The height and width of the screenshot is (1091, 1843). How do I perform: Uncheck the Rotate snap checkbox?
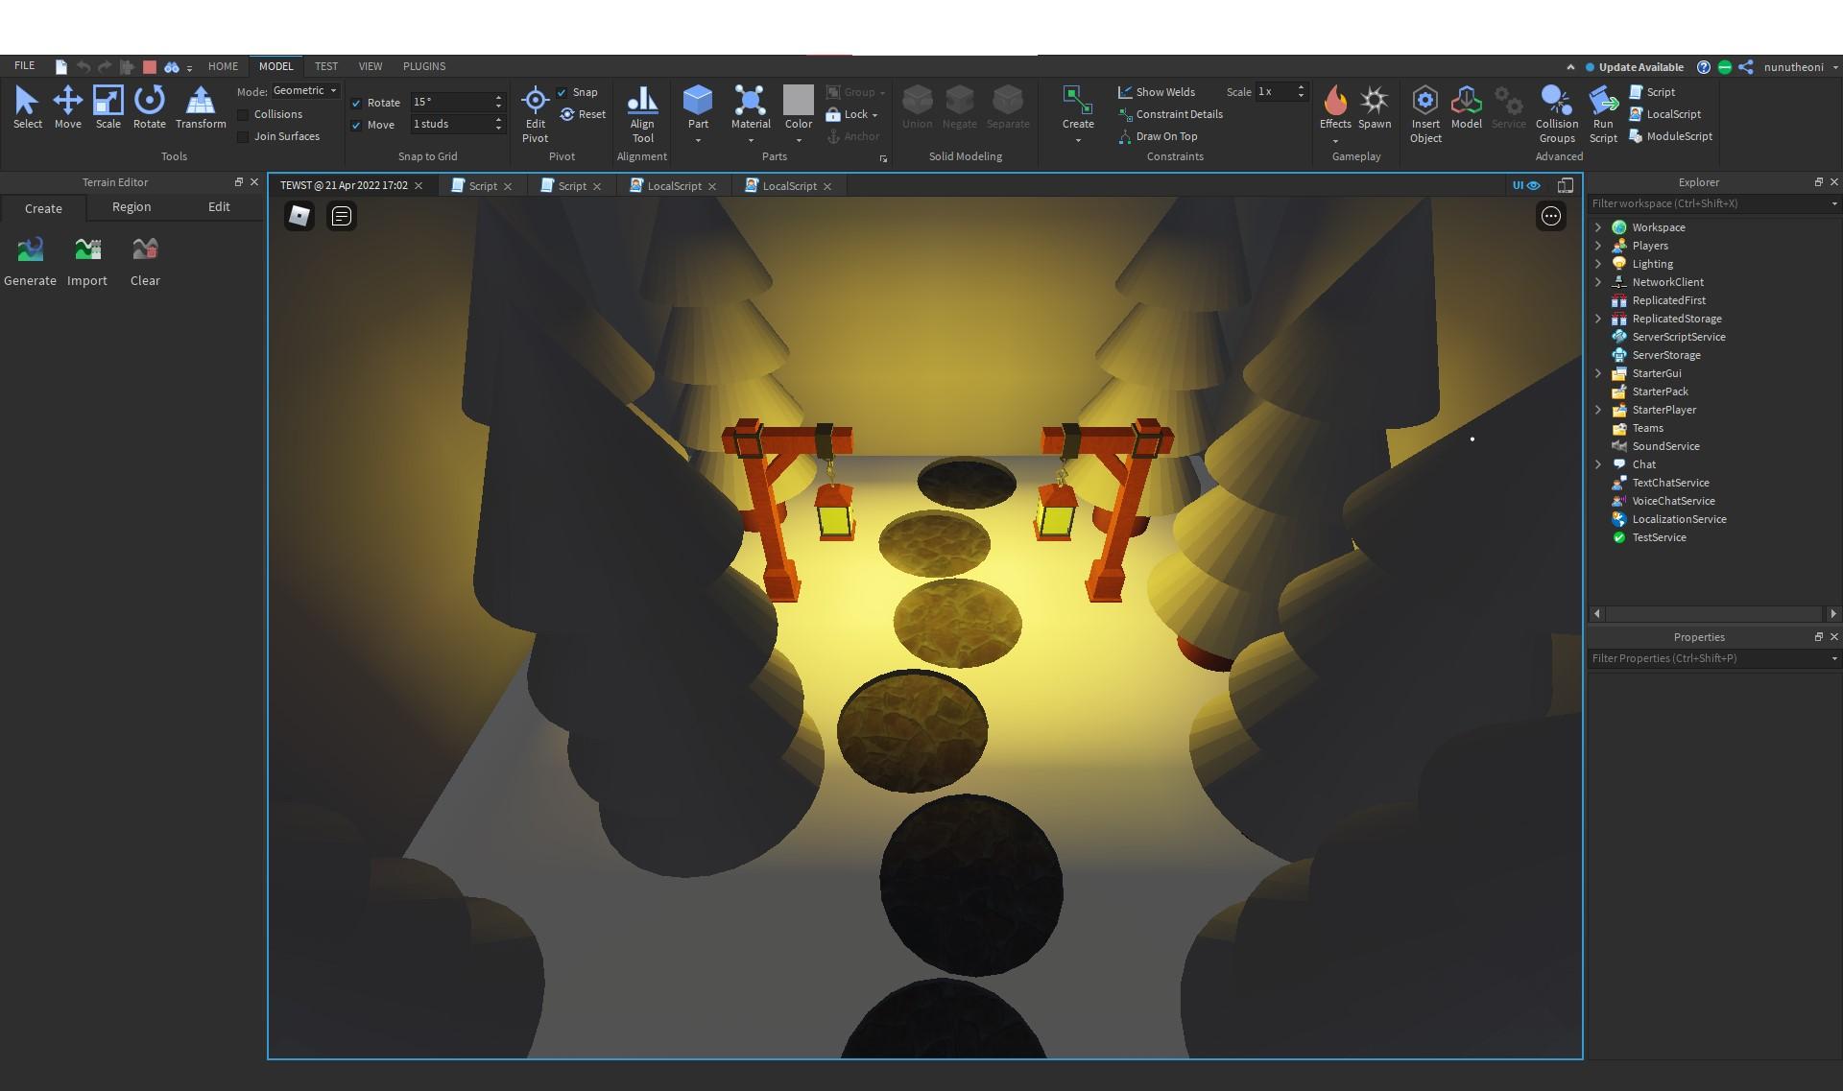click(x=357, y=103)
